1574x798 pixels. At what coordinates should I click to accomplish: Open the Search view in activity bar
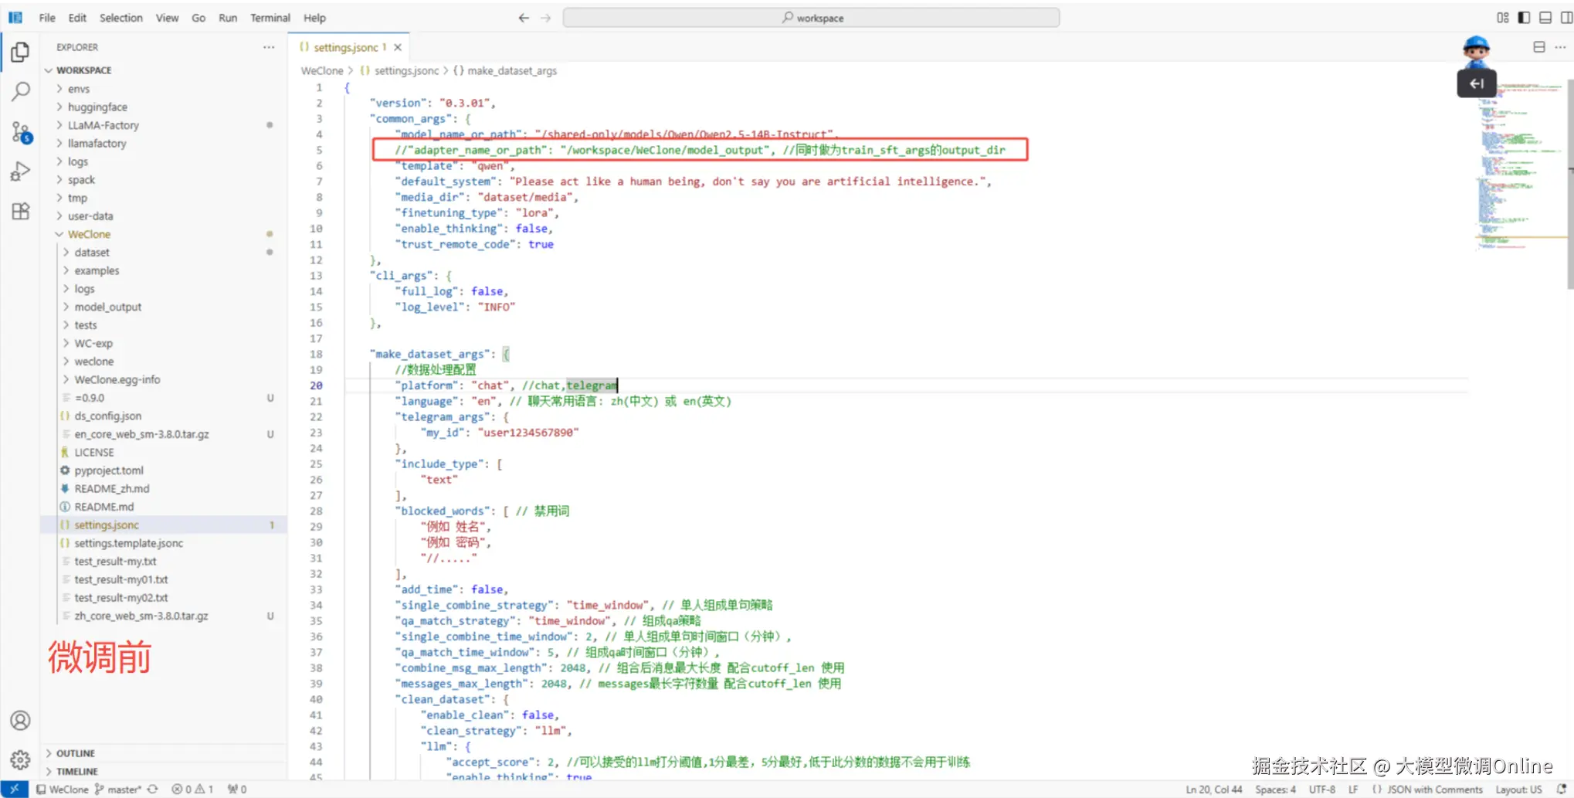click(20, 92)
